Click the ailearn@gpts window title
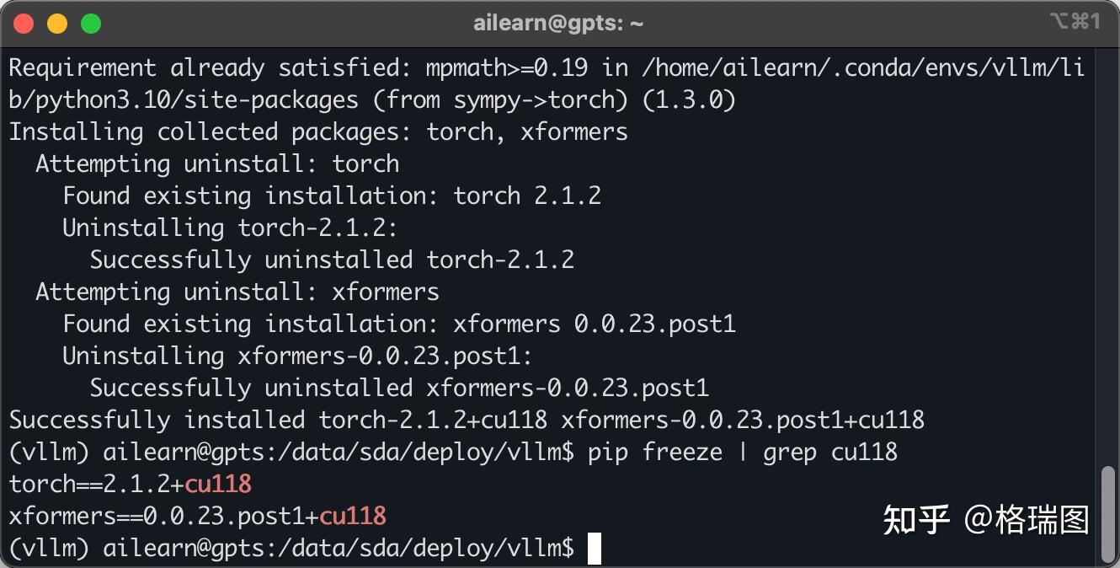This screenshot has width=1120, height=568. [x=558, y=23]
